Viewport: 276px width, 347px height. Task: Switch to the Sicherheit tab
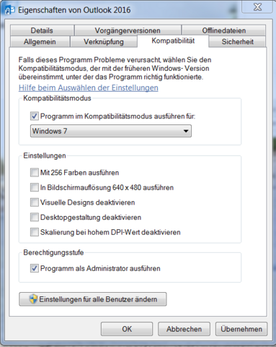click(237, 41)
